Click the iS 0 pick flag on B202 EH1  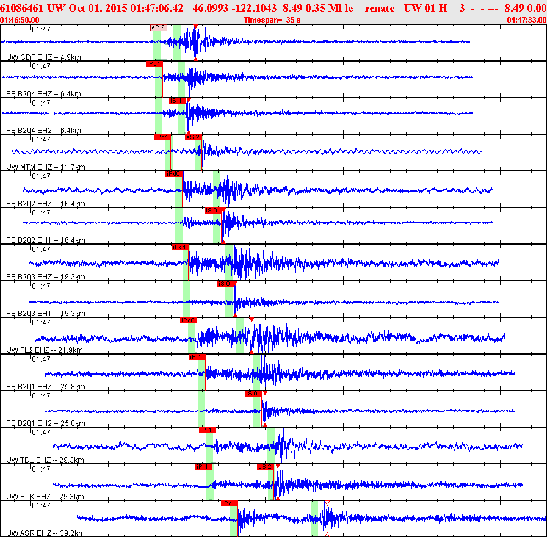click(x=213, y=211)
